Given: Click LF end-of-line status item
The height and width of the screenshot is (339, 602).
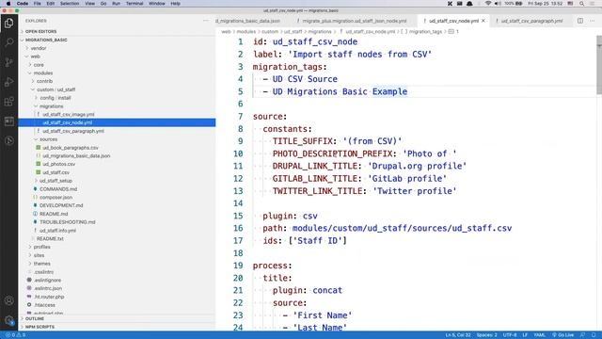Looking at the screenshot, I should (x=525, y=335).
